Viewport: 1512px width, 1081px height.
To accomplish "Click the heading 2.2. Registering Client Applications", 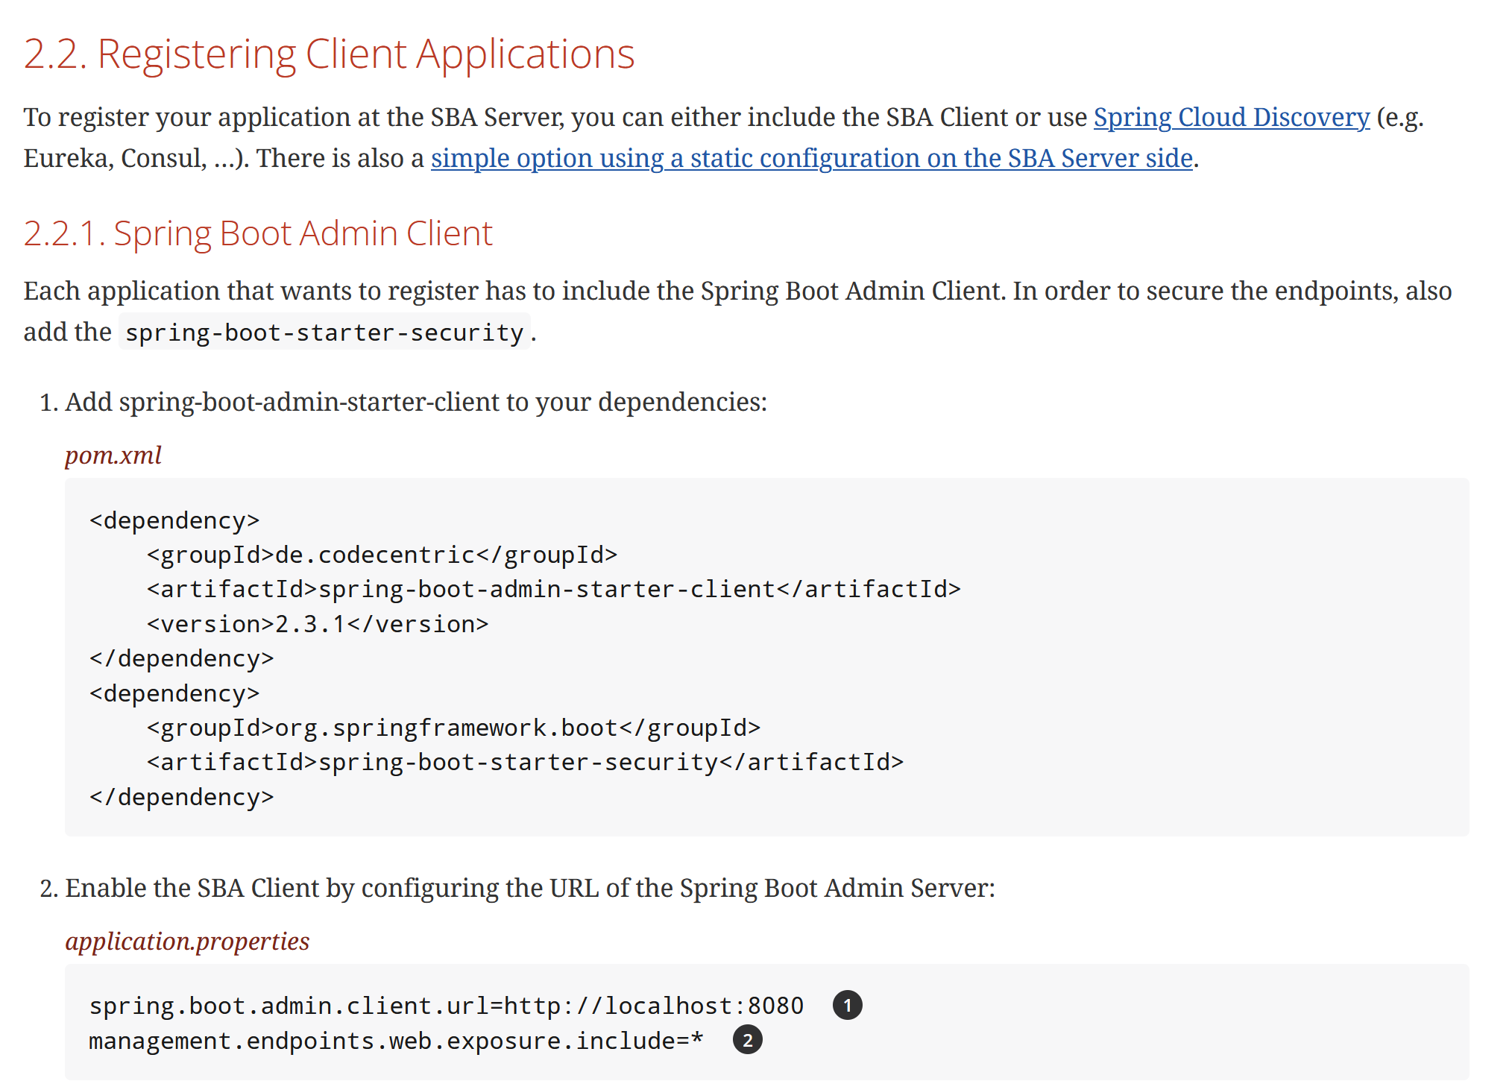I will 330,53.
